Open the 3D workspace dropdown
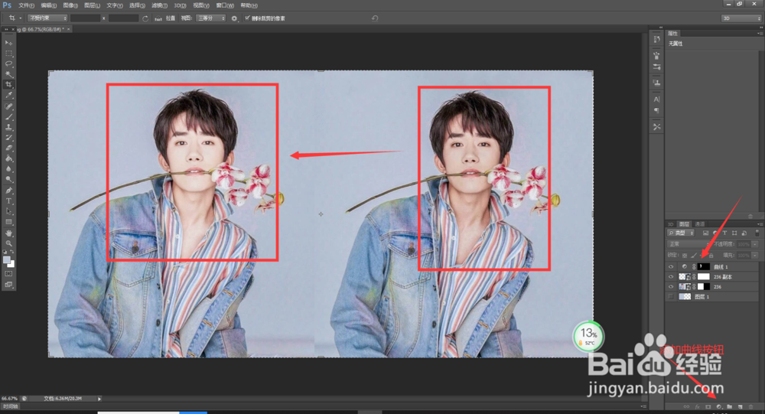 (x=741, y=18)
